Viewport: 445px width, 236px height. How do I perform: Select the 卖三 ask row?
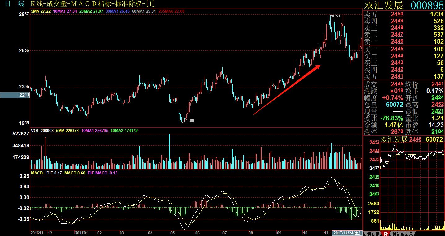pyautogui.click(x=404, y=28)
